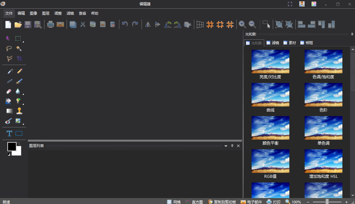This screenshot has width=355, height=204.
Task: Select the Magic Wand tool
Action: (19, 48)
